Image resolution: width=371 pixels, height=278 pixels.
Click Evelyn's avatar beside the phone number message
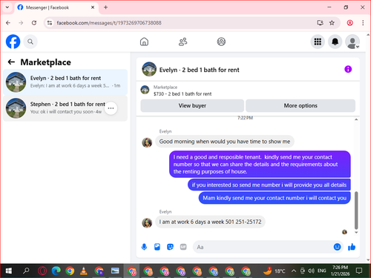pyautogui.click(x=147, y=223)
